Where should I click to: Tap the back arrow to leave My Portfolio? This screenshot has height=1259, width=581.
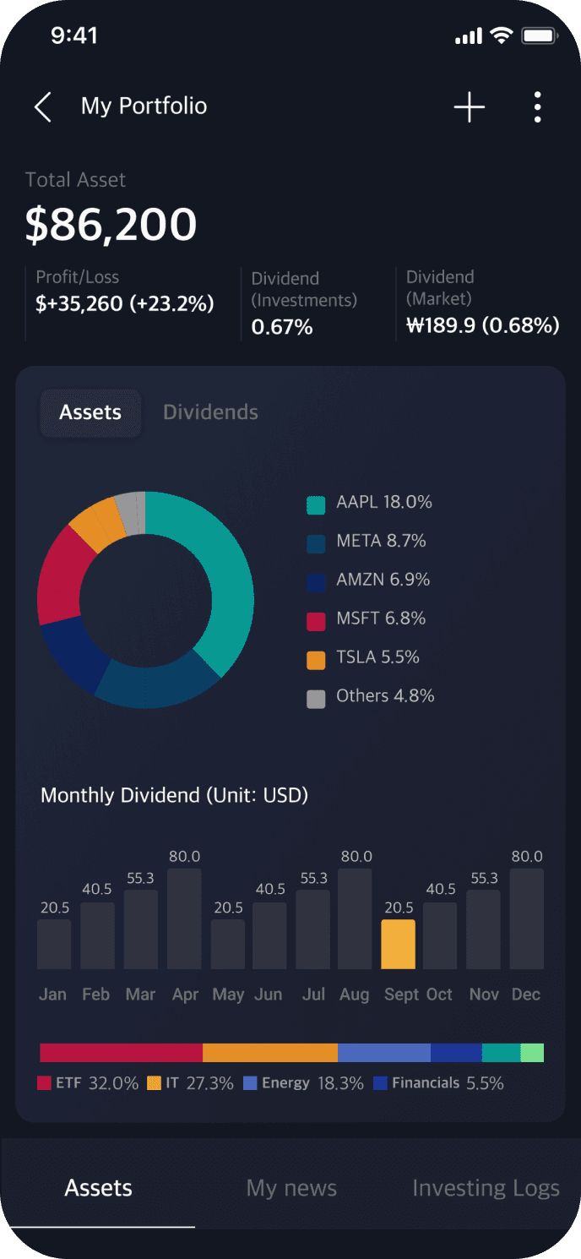click(42, 107)
